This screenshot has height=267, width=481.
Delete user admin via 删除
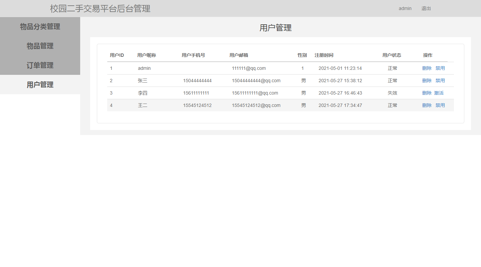(x=427, y=68)
